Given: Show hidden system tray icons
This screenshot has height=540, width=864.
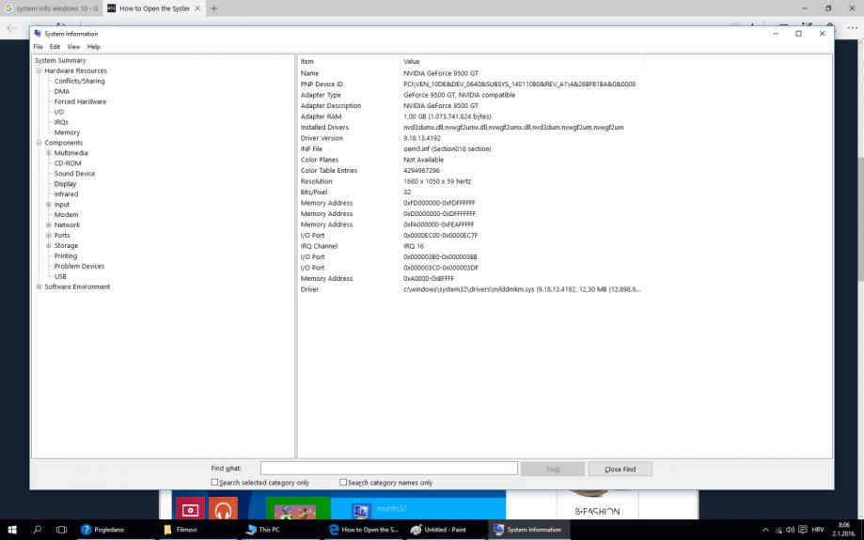Looking at the screenshot, I should point(765,530).
